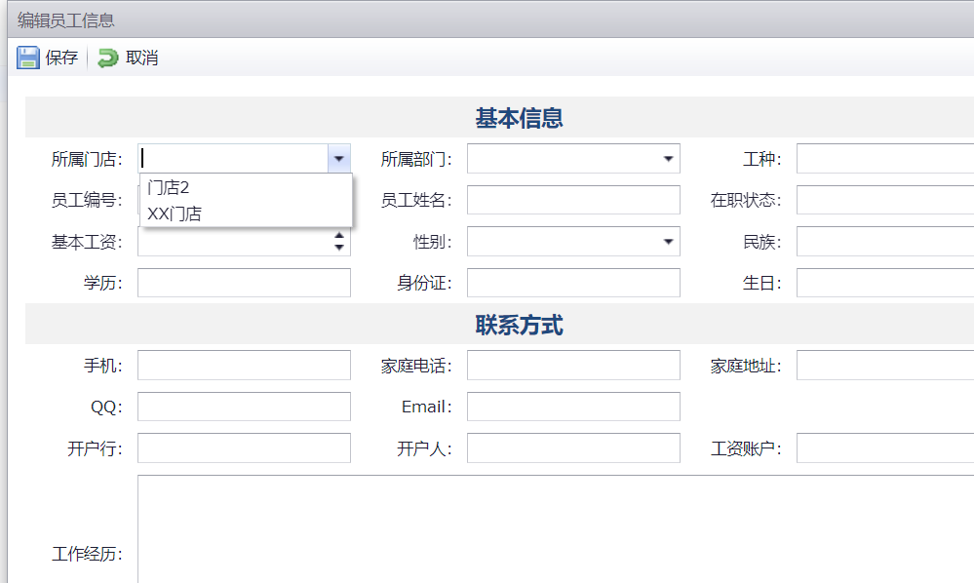
Task: Click the 保存 button label
Action: point(61,58)
